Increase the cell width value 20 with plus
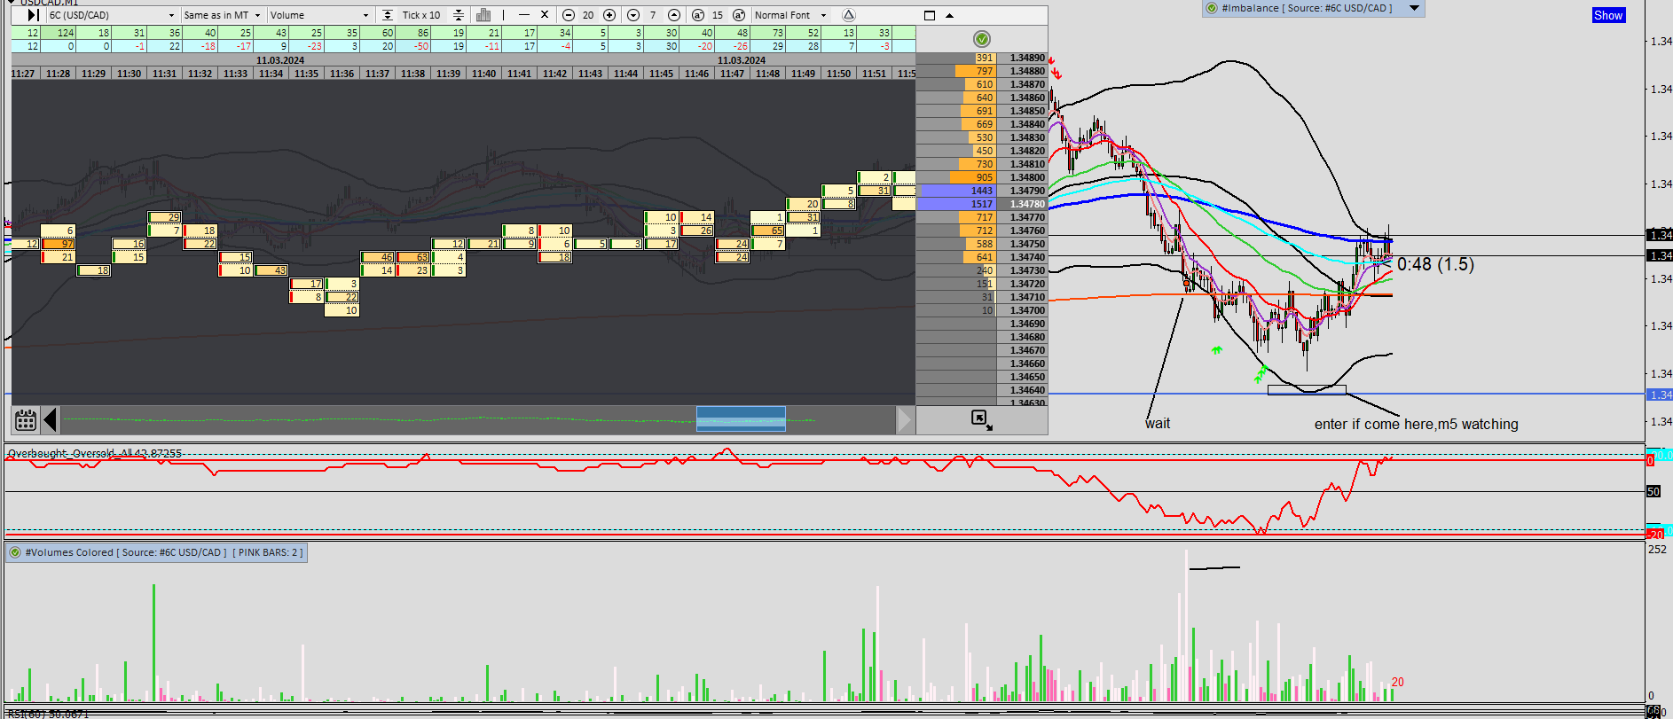1673x719 pixels. tap(609, 15)
